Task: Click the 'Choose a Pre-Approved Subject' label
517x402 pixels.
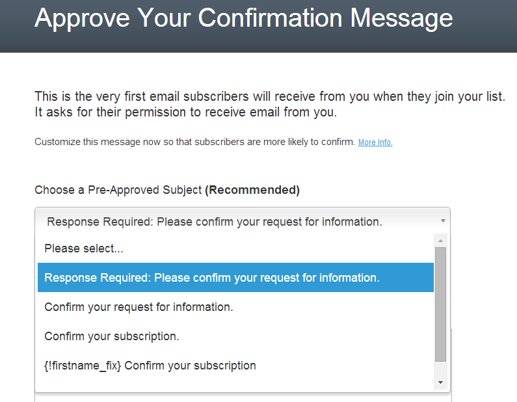Action: point(118,191)
